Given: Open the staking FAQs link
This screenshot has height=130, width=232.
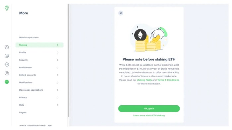Looking at the screenshot, I should [x=144, y=80].
